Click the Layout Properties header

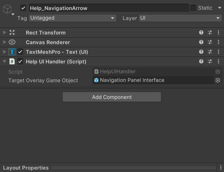(26, 168)
